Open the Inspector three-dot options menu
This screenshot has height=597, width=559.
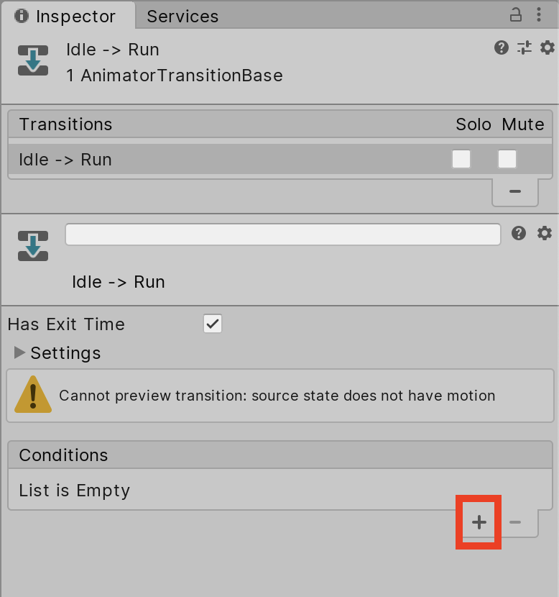(x=539, y=15)
